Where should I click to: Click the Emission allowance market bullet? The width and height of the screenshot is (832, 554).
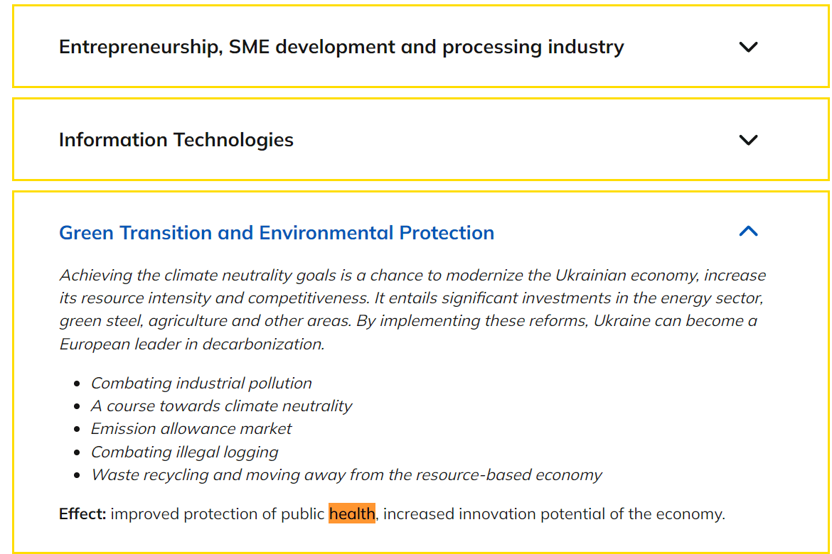191,429
